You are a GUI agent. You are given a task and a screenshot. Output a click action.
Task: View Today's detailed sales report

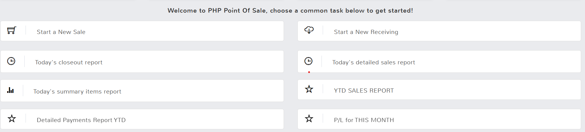point(374,62)
